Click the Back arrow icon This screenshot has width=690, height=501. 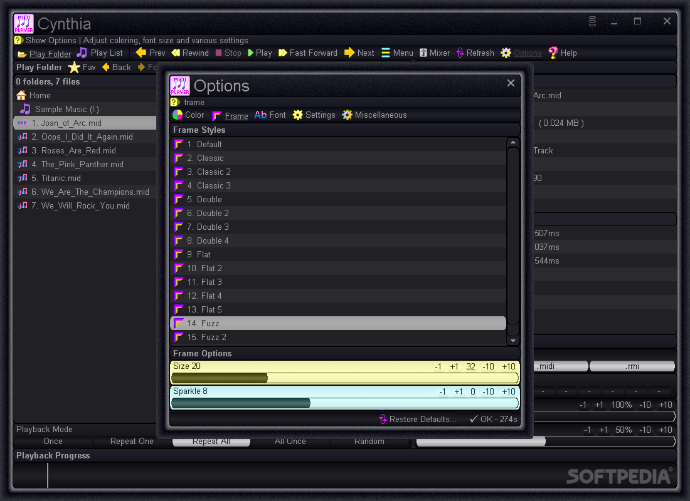click(x=105, y=67)
